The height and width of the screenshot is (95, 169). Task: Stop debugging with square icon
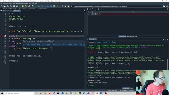pos(51,6)
